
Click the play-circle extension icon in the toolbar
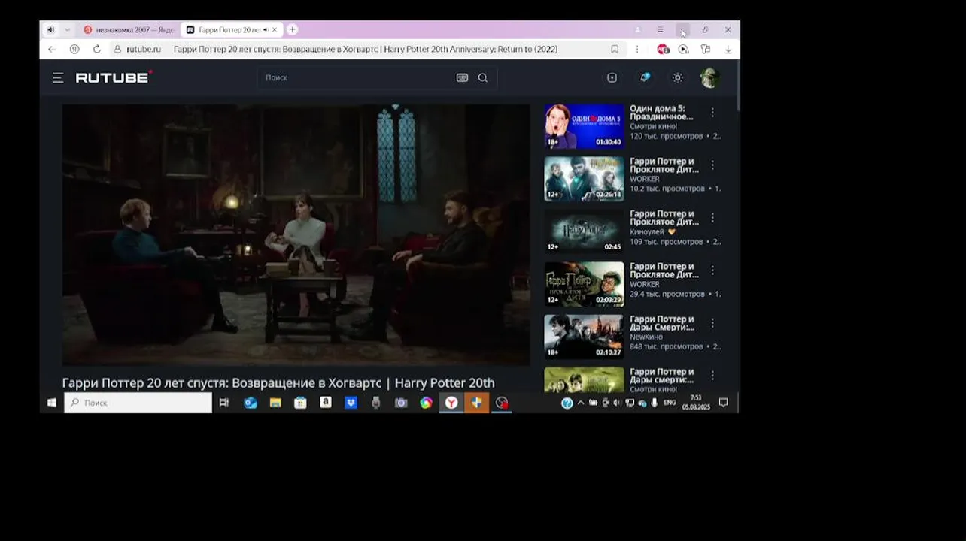[683, 49]
